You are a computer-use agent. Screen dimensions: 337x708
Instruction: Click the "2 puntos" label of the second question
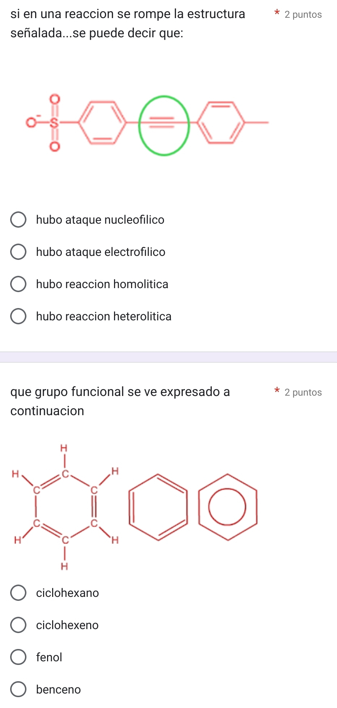(303, 392)
